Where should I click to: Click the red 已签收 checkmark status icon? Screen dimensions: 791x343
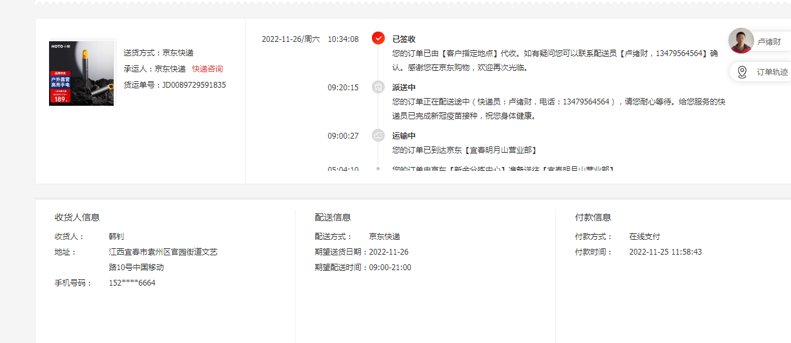tap(378, 39)
